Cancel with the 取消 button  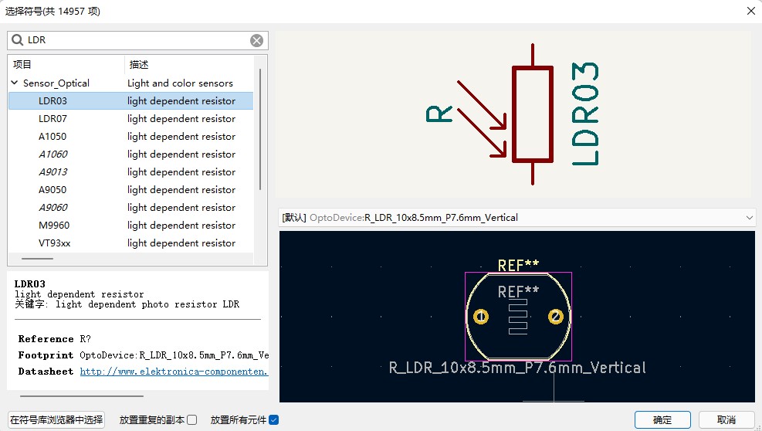[726, 420]
